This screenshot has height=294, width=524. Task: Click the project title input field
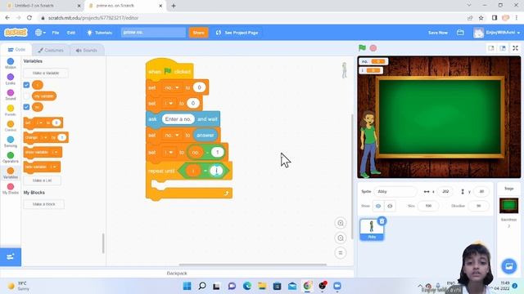(153, 33)
